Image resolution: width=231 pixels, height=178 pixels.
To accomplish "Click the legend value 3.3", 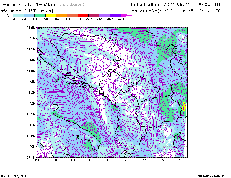I will 24,19.
